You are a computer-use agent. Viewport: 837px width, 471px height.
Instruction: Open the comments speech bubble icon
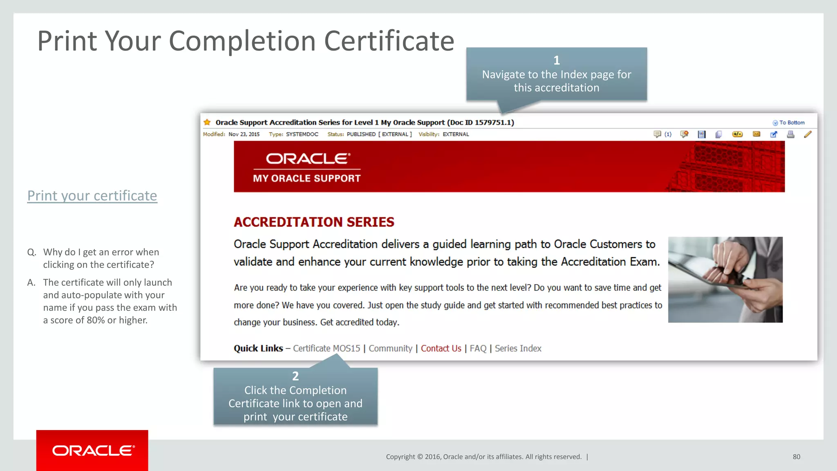click(x=657, y=134)
